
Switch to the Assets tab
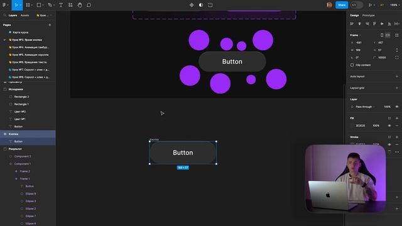(x=25, y=15)
